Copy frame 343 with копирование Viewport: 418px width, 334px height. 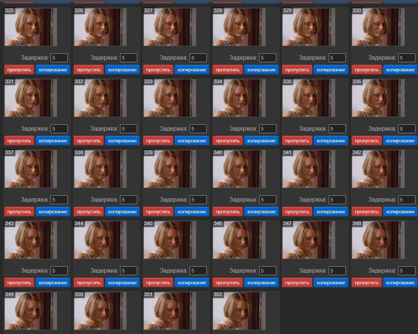point(53,282)
